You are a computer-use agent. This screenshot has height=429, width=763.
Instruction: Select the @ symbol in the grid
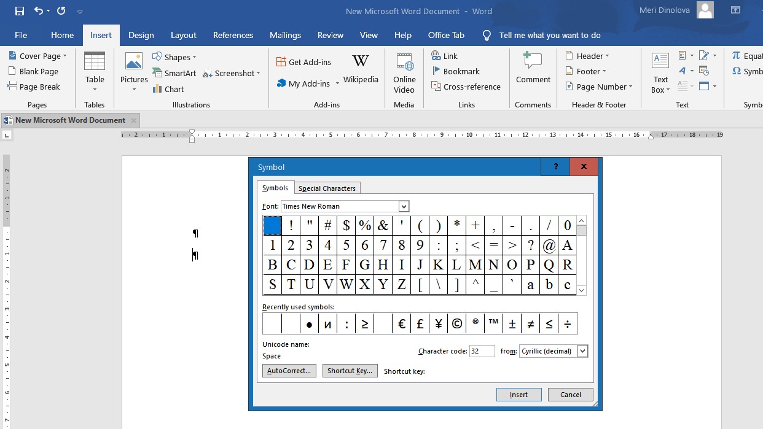tap(549, 245)
